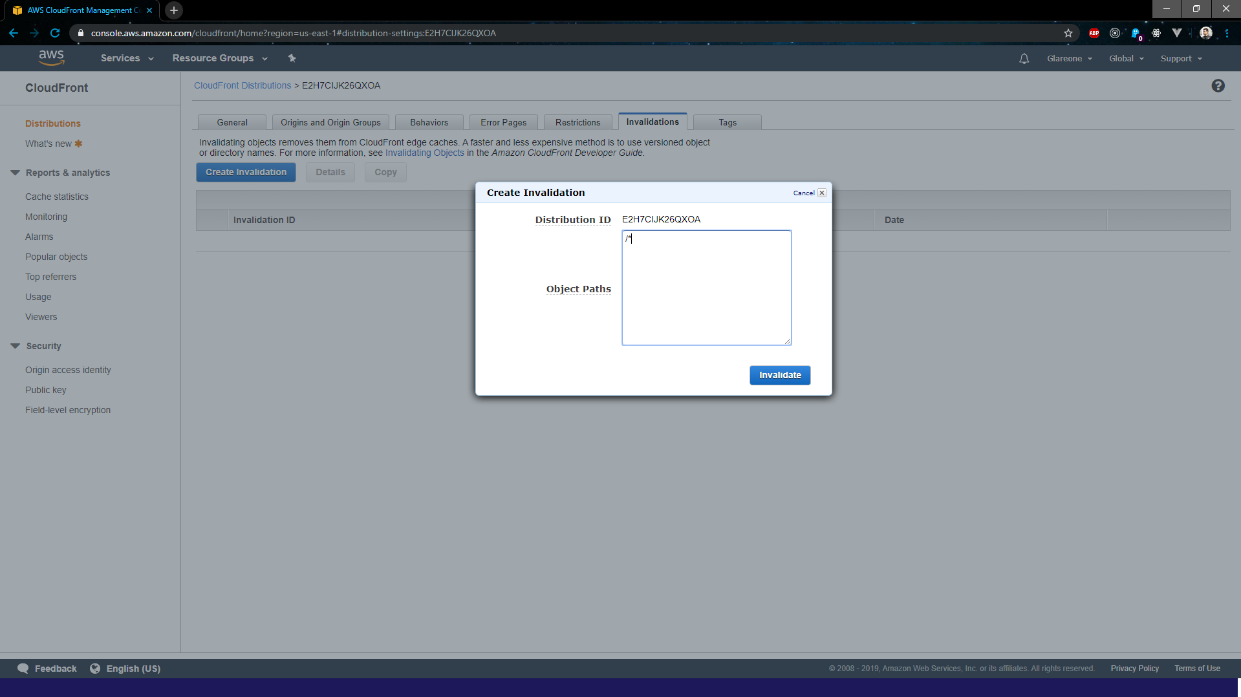Switch to the Behaviors tab
This screenshot has width=1241, height=697.
[x=429, y=122]
